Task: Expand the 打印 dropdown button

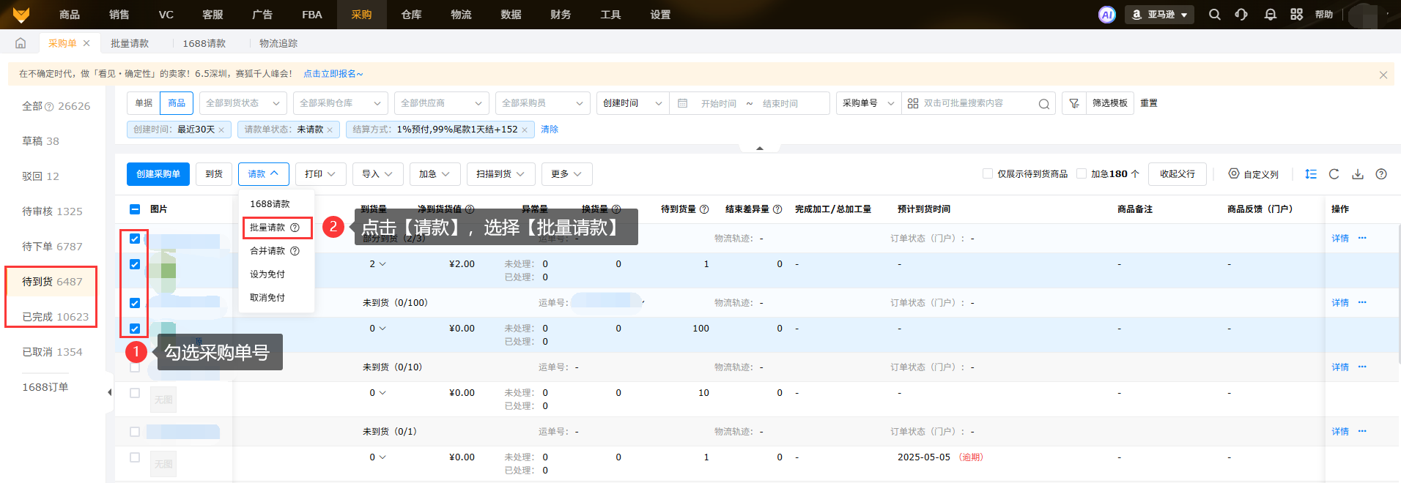Action: 320,174
